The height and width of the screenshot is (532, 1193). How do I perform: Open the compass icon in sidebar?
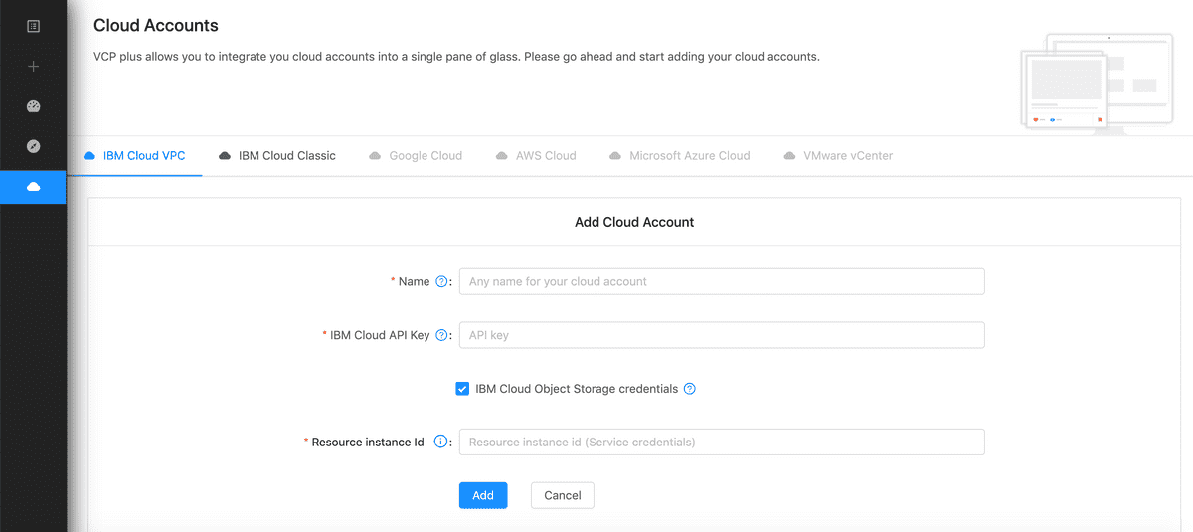click(x=33, y=146)
